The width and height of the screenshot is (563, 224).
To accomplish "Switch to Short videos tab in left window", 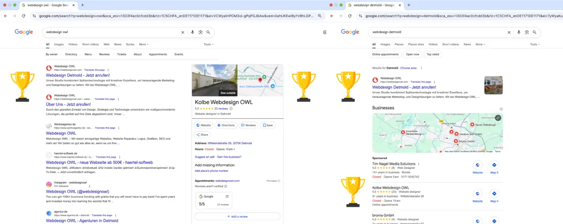I will tap(90, 44).
